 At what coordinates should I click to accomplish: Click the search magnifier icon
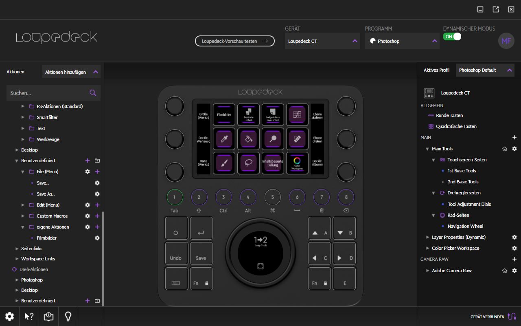(x=93, y=93)
